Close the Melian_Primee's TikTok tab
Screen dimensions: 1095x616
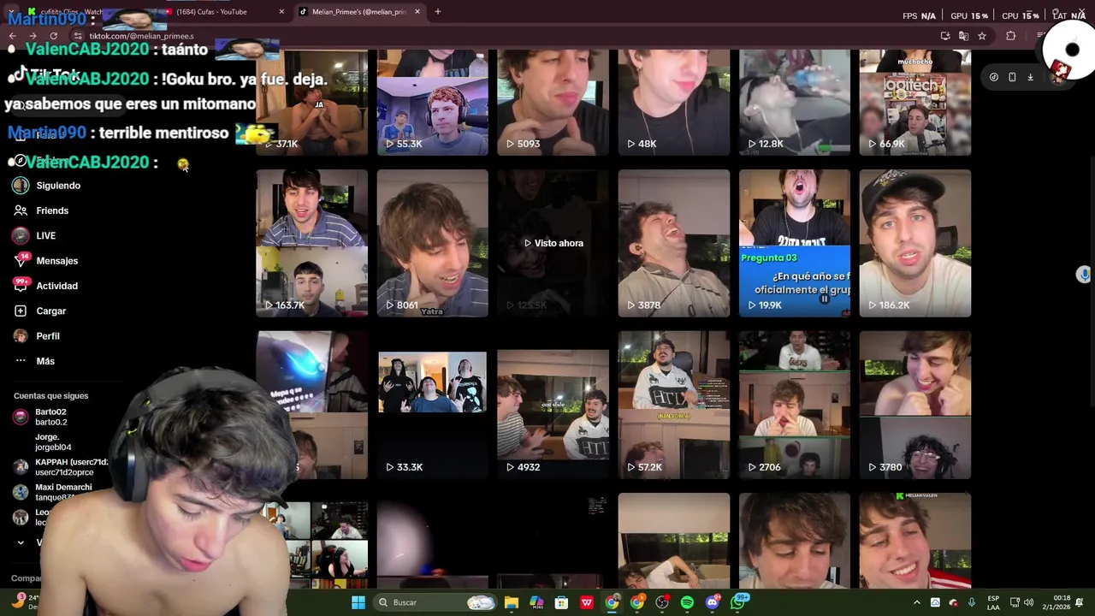click(417, 12)
